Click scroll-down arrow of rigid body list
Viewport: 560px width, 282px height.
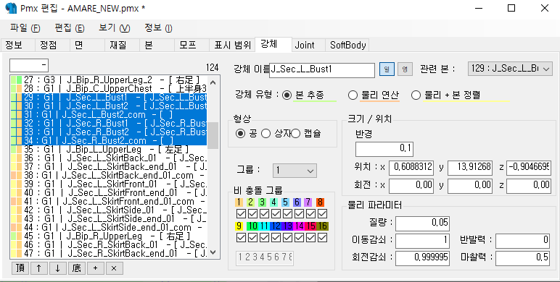tap(213, 252)
